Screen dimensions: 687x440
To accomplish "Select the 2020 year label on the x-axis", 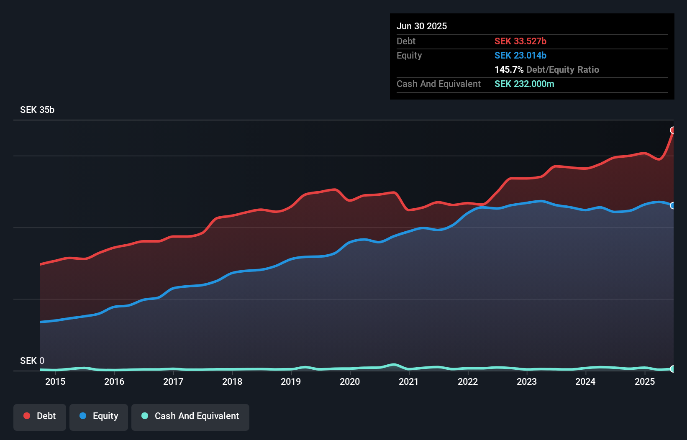I will coord(350,381).
